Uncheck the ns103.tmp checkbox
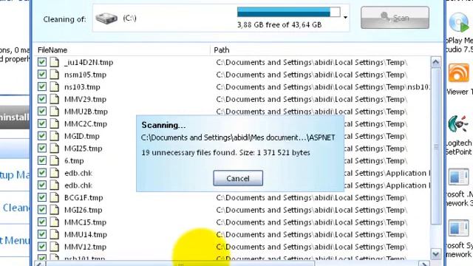This screenshot has width=473, height=266. (42, 87)
